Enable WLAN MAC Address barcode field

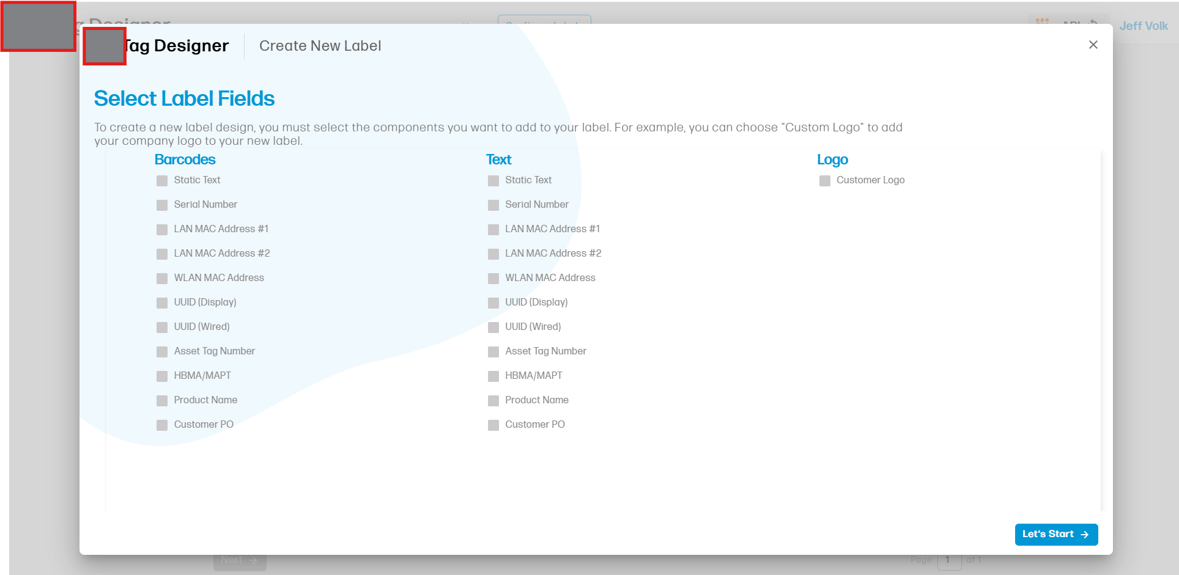tap(162, 279)
